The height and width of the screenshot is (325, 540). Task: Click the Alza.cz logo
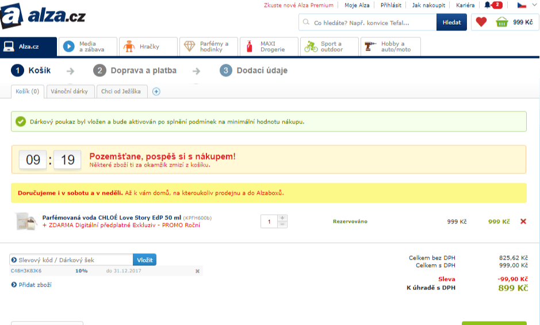[43, 16]
